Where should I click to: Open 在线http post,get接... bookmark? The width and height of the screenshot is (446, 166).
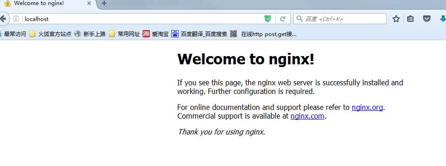click(x=263, y=34)
